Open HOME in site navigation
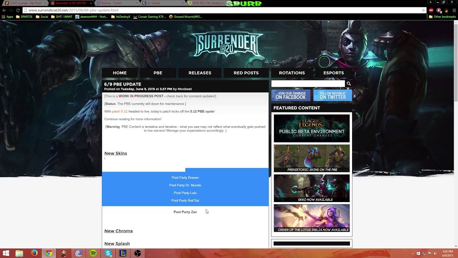 (120, 73)
